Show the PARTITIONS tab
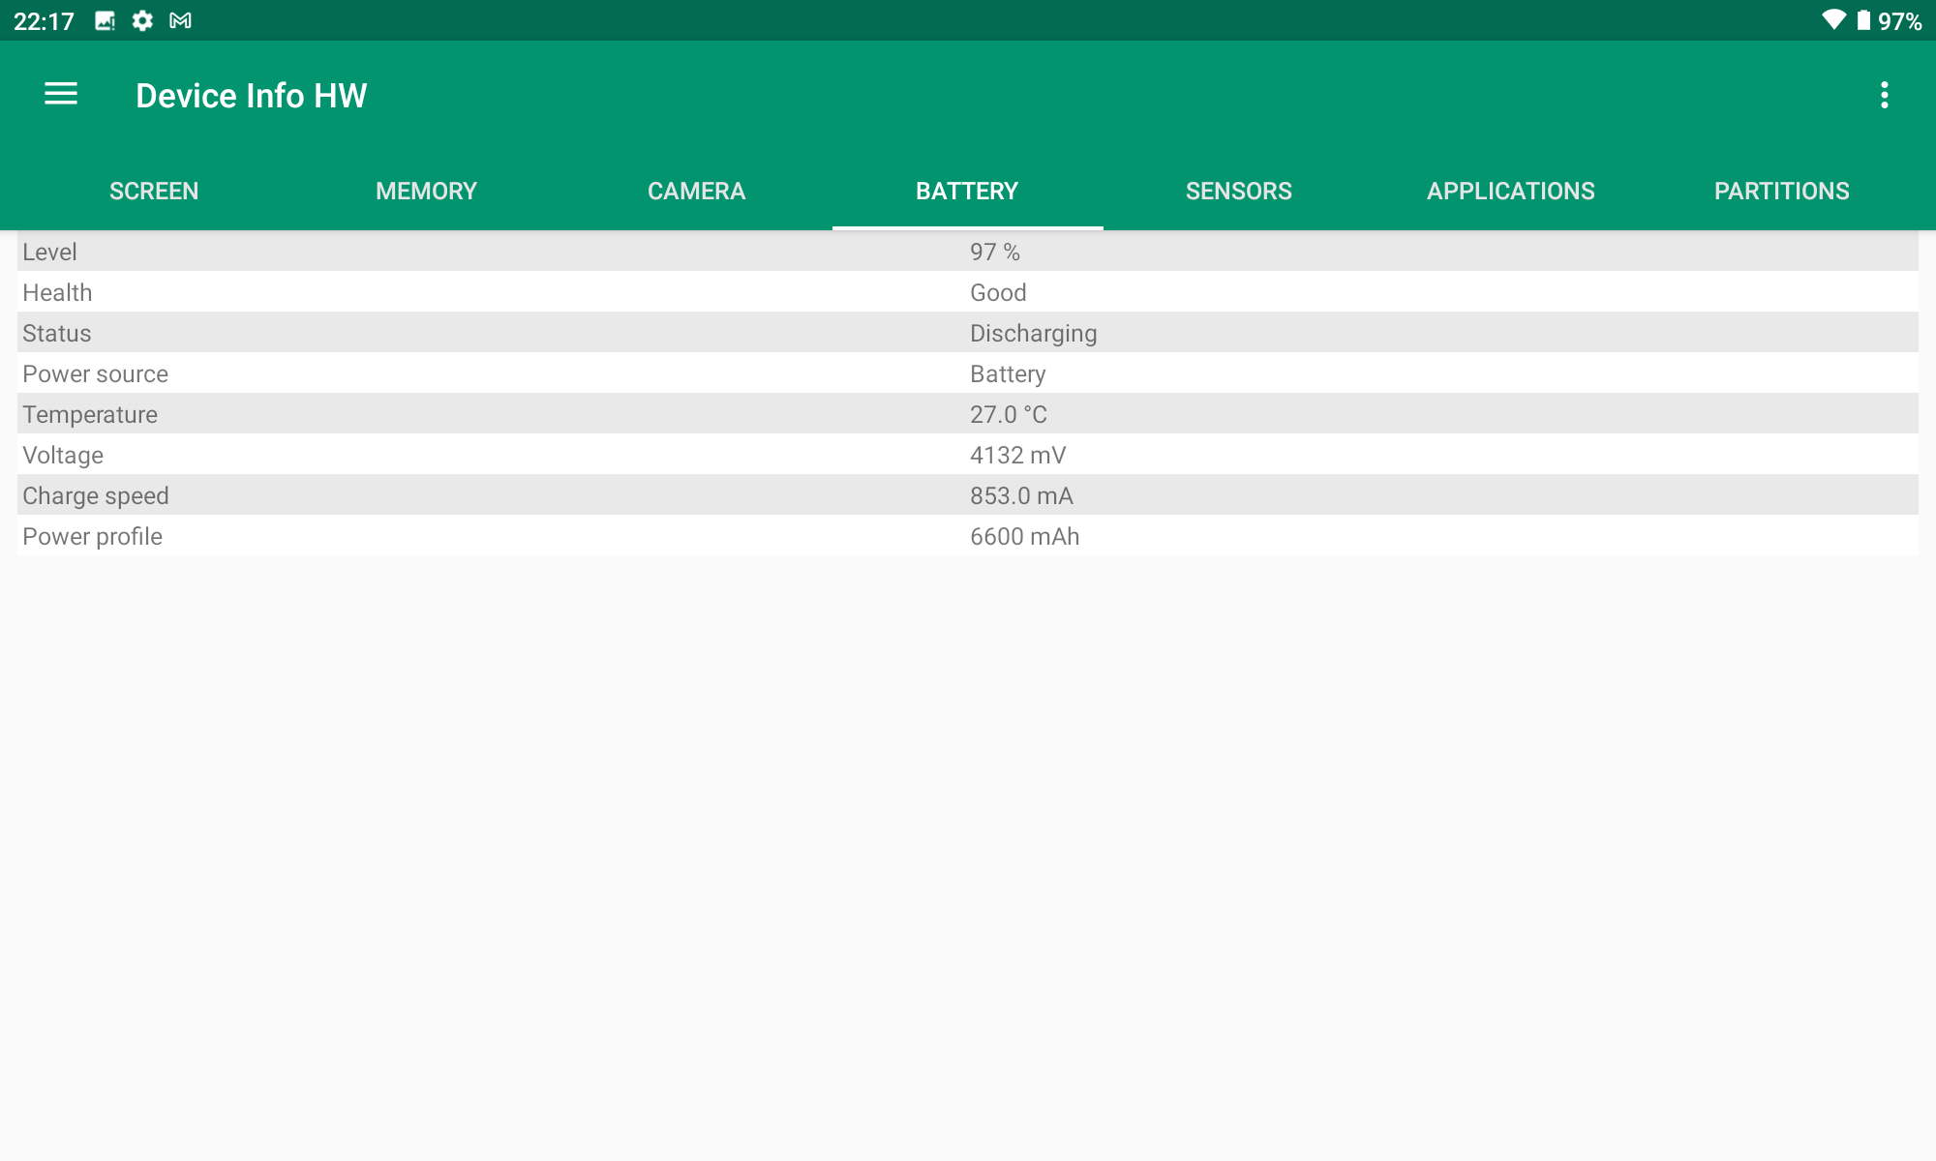 pyautogui.click(x=1781, y=191)
